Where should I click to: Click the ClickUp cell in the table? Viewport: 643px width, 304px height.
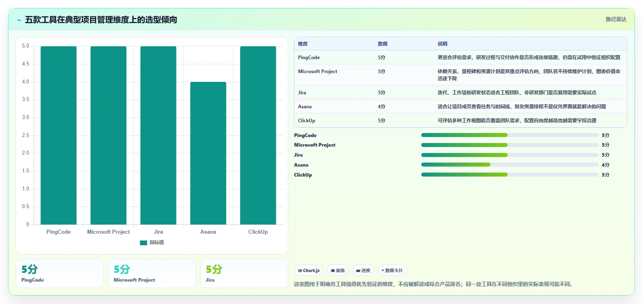[x=307, y=121]
